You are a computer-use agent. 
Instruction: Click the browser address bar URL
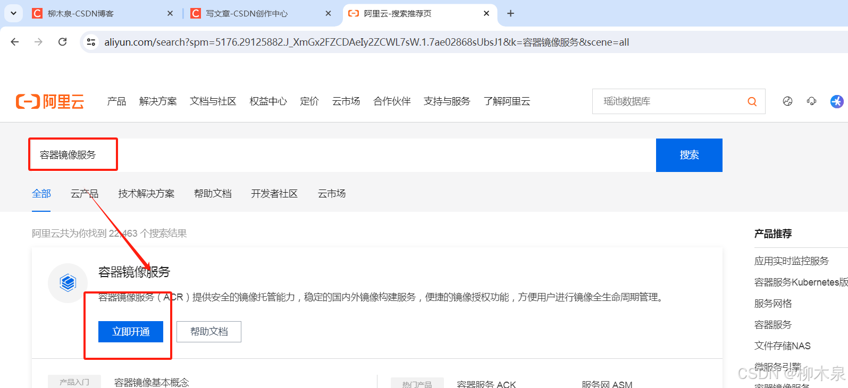[366, 42]
